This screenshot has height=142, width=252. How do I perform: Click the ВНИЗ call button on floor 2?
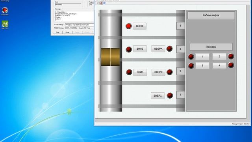pos(140,72)
